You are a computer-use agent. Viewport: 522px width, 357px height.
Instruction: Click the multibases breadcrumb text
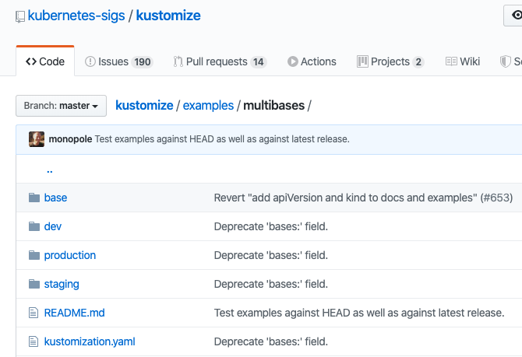274,105
